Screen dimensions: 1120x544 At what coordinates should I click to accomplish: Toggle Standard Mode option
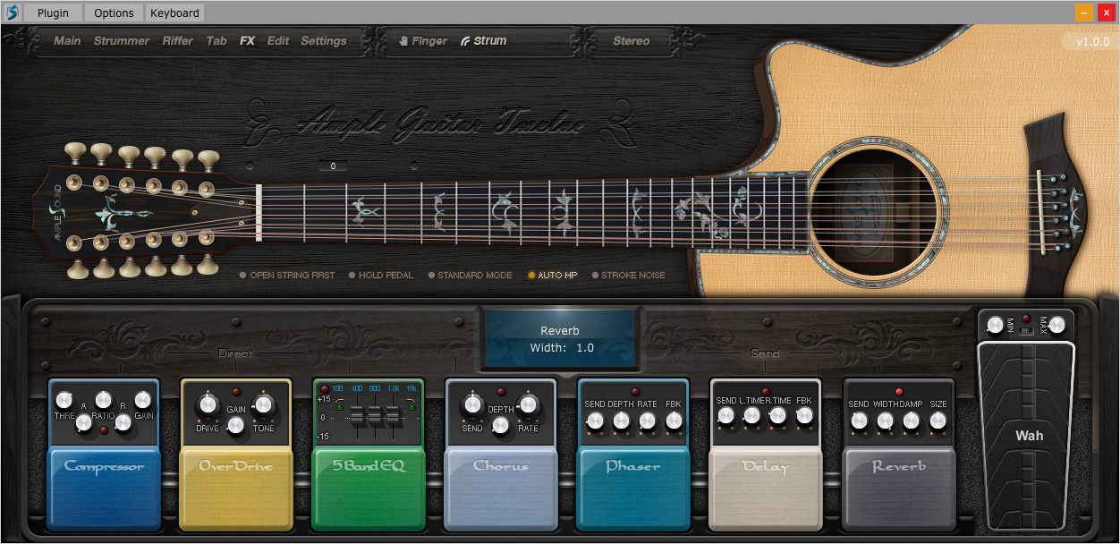470,276
